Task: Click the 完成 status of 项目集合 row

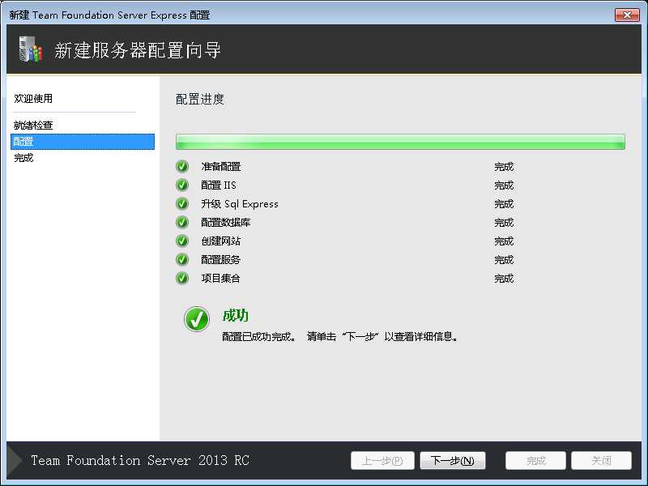Action: [x=504, y=279]
